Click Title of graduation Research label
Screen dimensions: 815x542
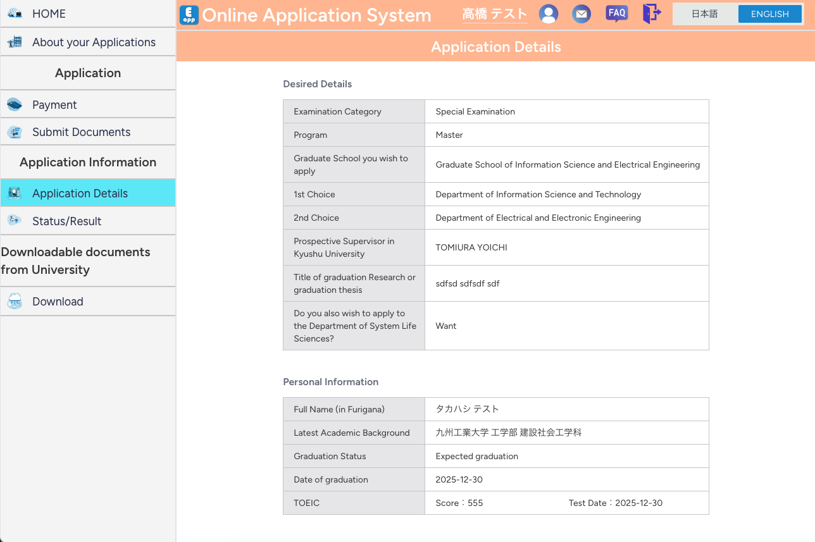[x=354, y=283]
